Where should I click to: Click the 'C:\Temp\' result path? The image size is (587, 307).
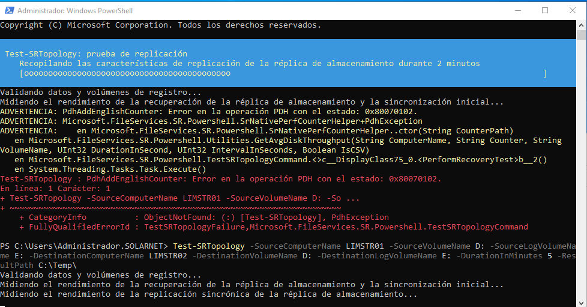pyautogui.click(x=57, y=266)
